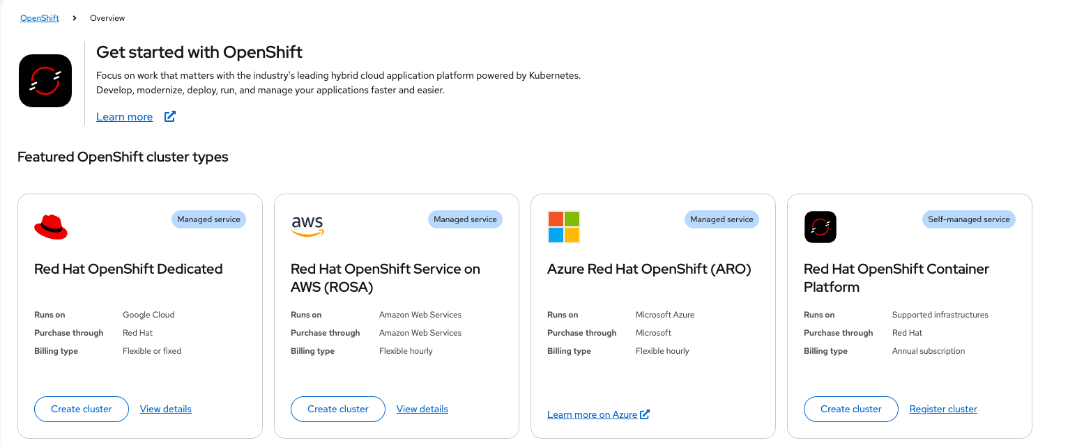
Task: View details for ROSA on AWS
Action: pyautogui.click(x=422, y=409)
